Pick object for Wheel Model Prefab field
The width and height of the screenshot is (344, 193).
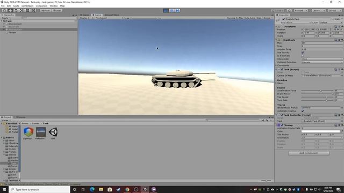[342, 108]
